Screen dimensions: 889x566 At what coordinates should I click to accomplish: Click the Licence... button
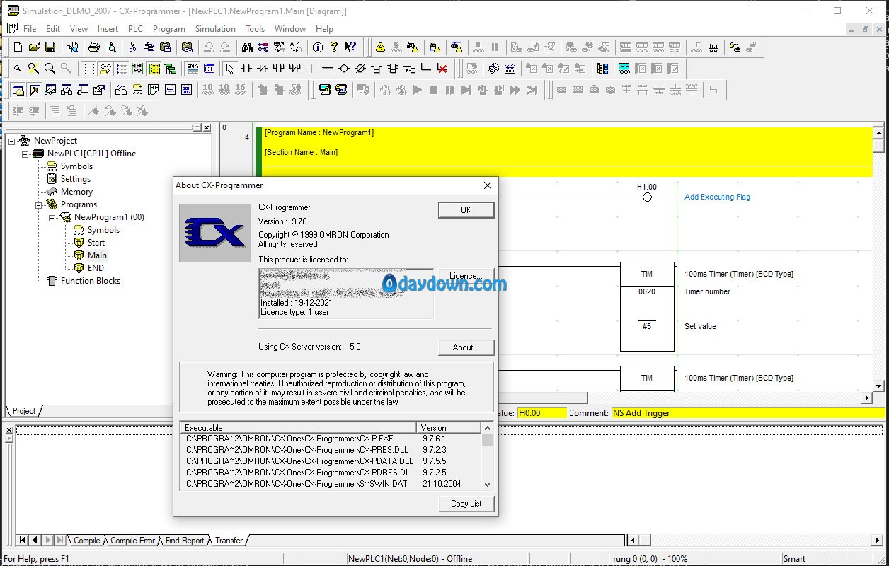[x=466, y=276]
